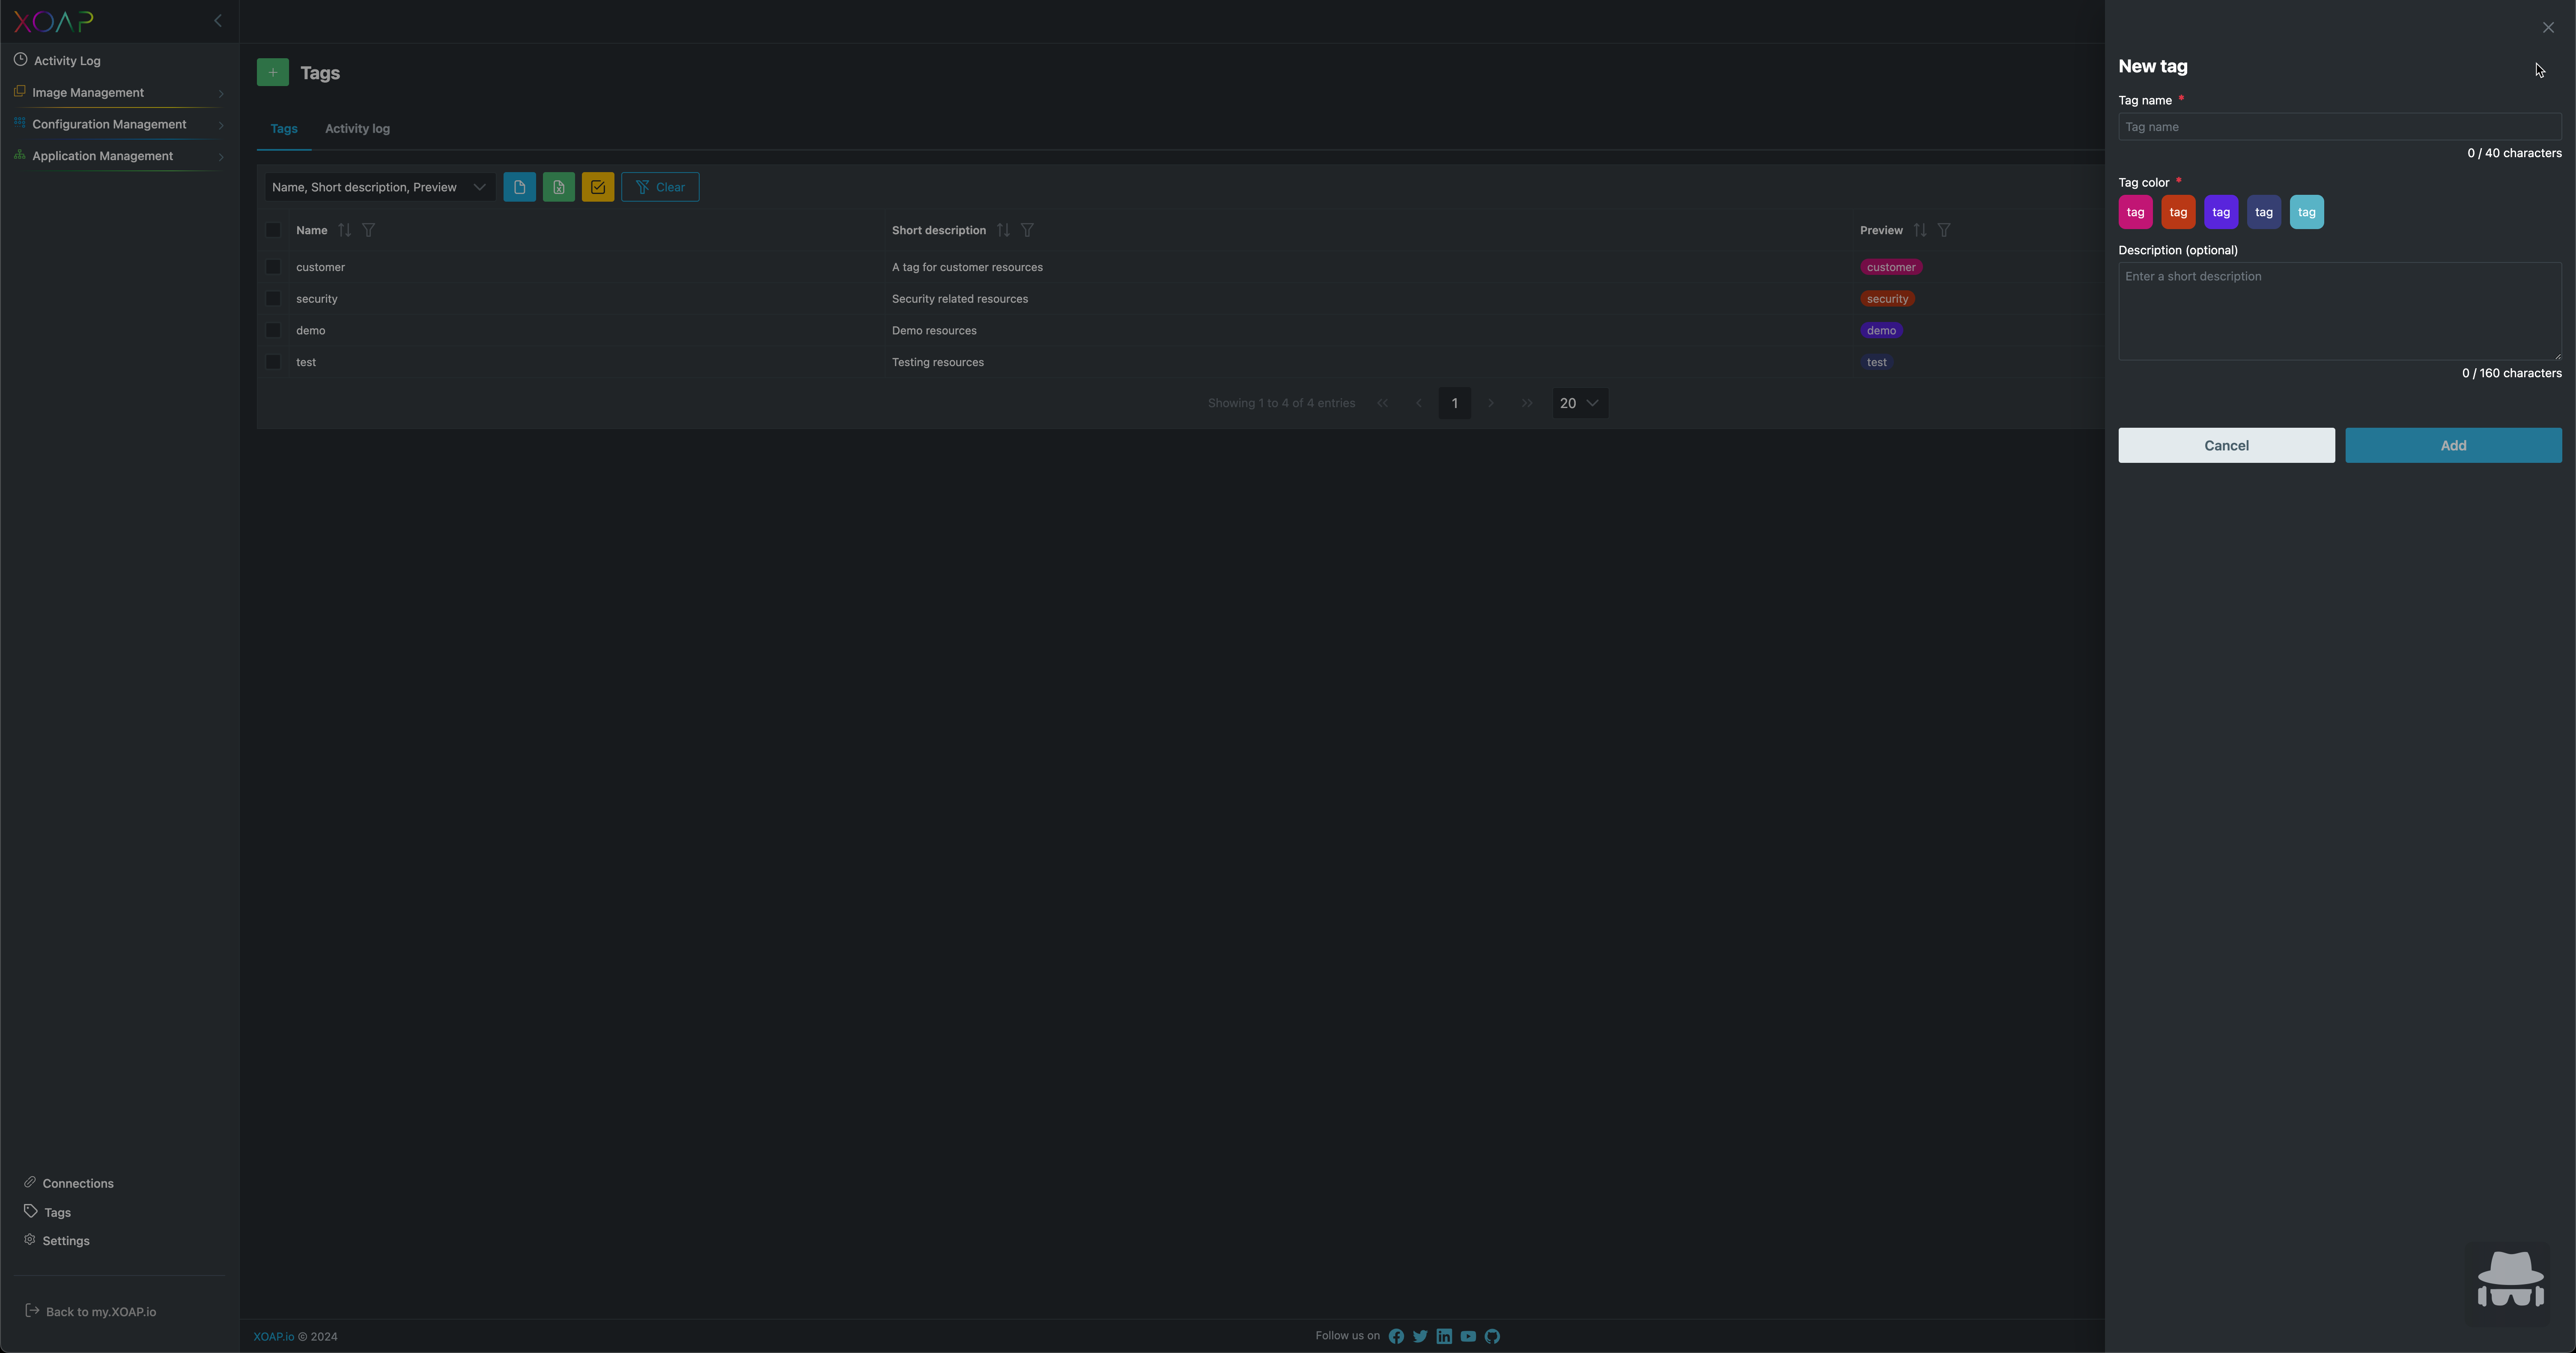Switch to the Tags tab

pyautogui.click(x=284, y=129)
